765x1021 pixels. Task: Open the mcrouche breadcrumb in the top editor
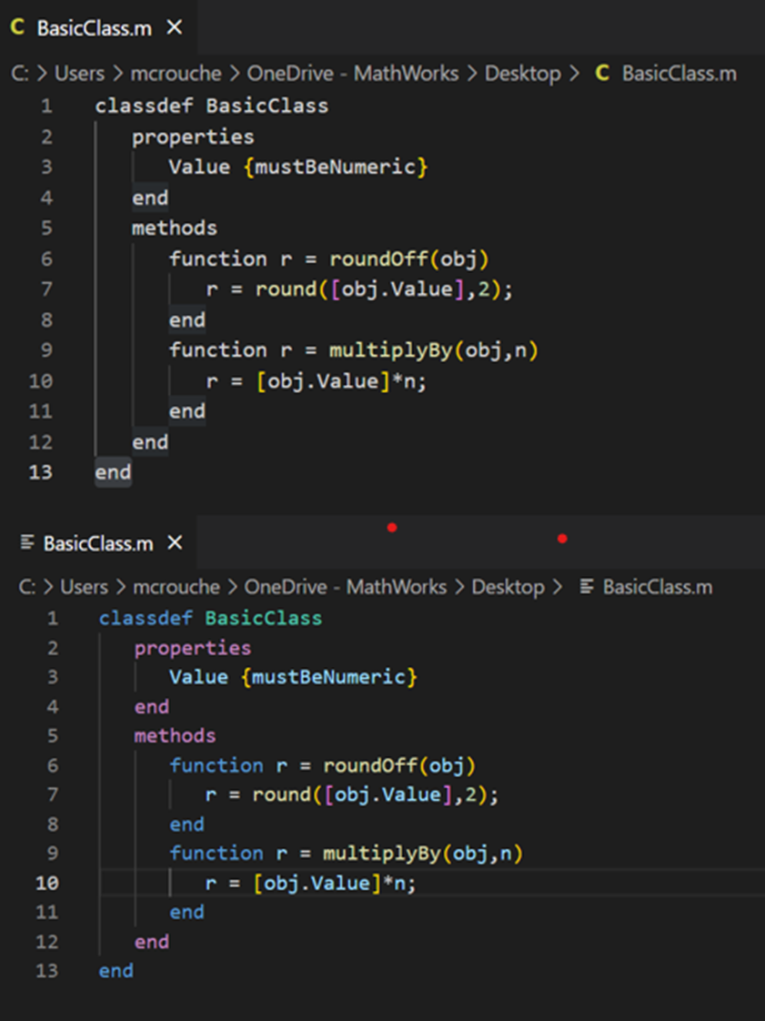(x=175, y=74)
